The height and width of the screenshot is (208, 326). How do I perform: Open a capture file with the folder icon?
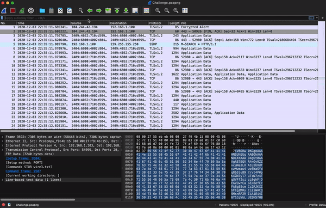(x=42, y=10)
